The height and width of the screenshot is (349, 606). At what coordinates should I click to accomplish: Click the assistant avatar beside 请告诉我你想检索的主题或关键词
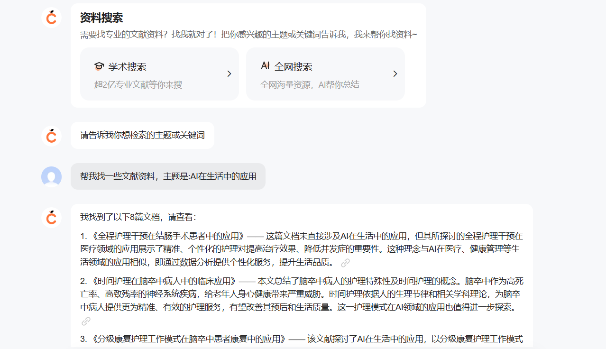click(51, 136)
